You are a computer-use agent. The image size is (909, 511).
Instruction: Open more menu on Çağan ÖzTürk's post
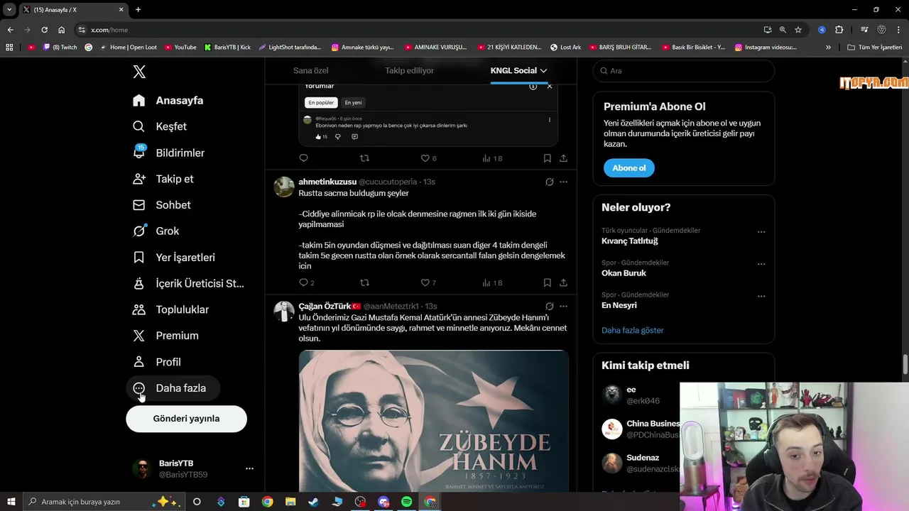563,306
